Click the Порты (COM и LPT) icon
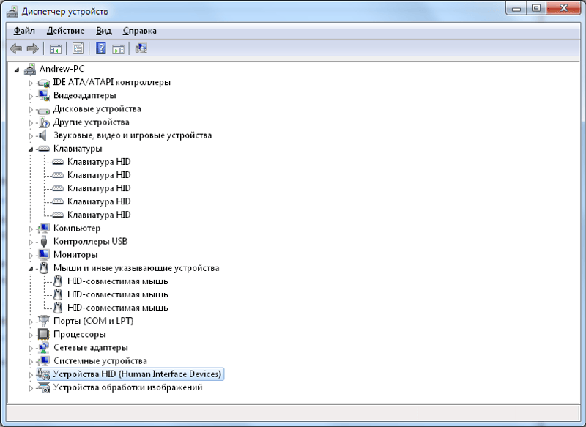This screenshot has width=586, height=427. click(44, 321)
